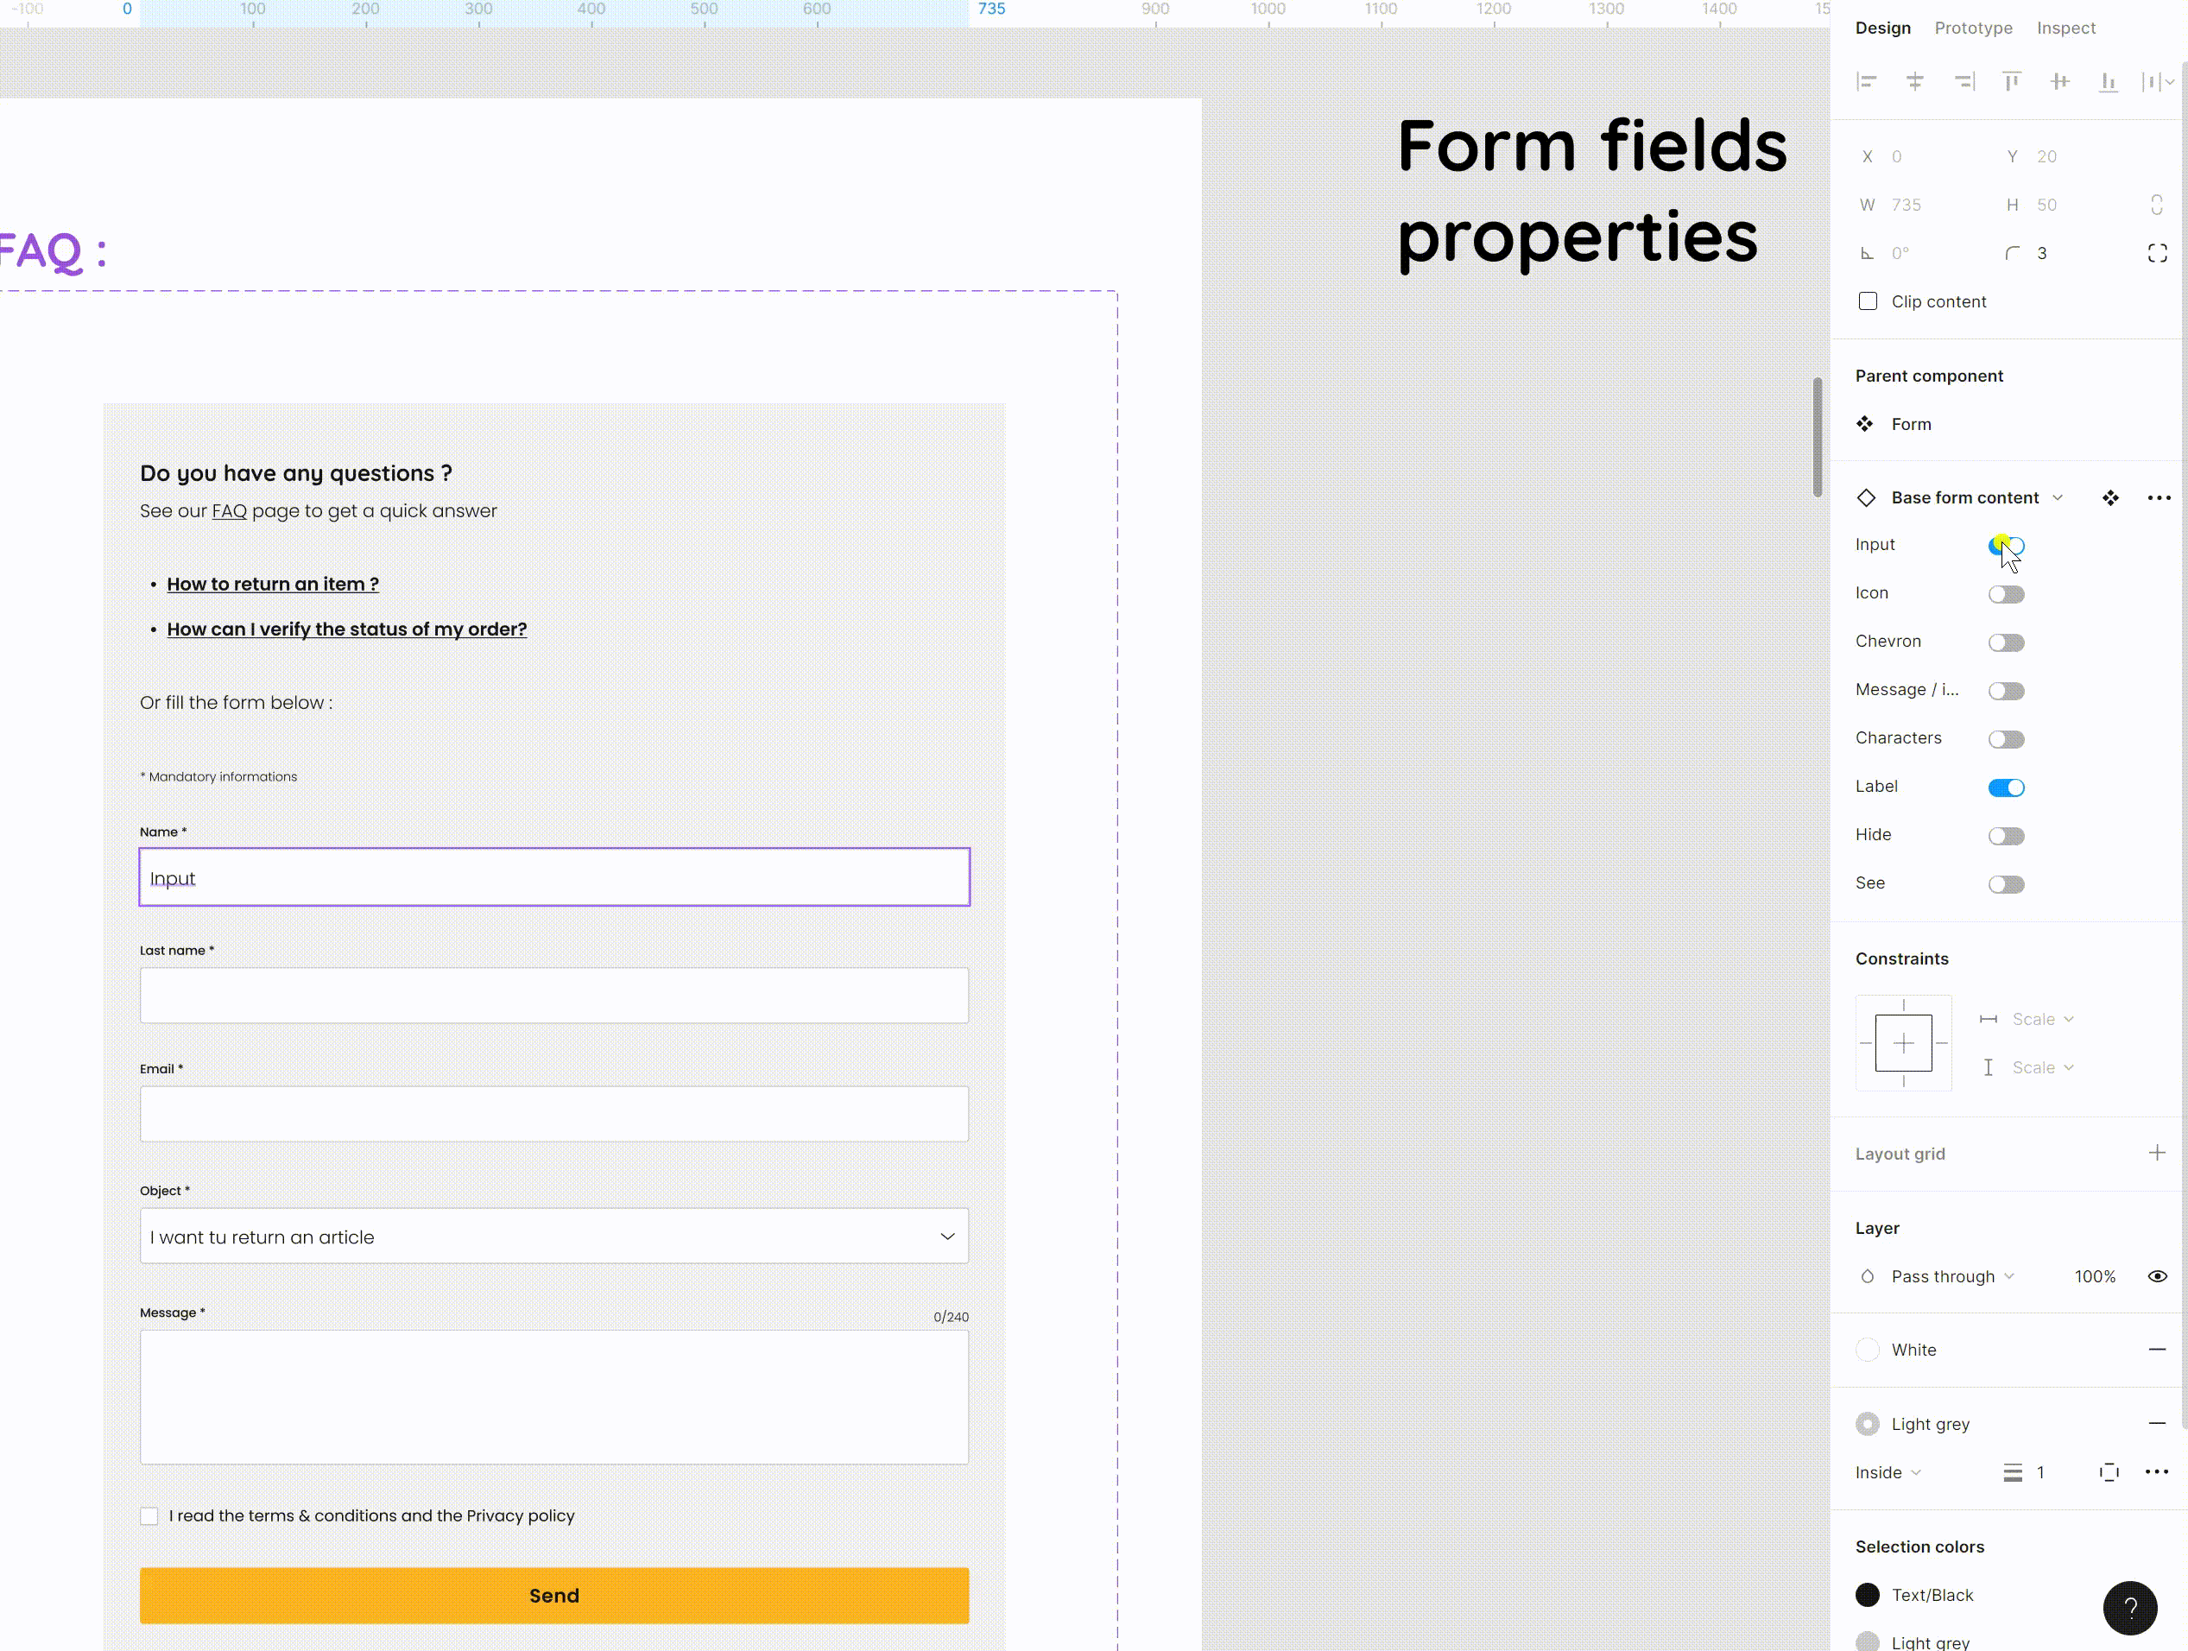Toggle layer visibility eye icon
The width and height of the screenshot is (2188, 1651).
[x=2157, y=1276]
